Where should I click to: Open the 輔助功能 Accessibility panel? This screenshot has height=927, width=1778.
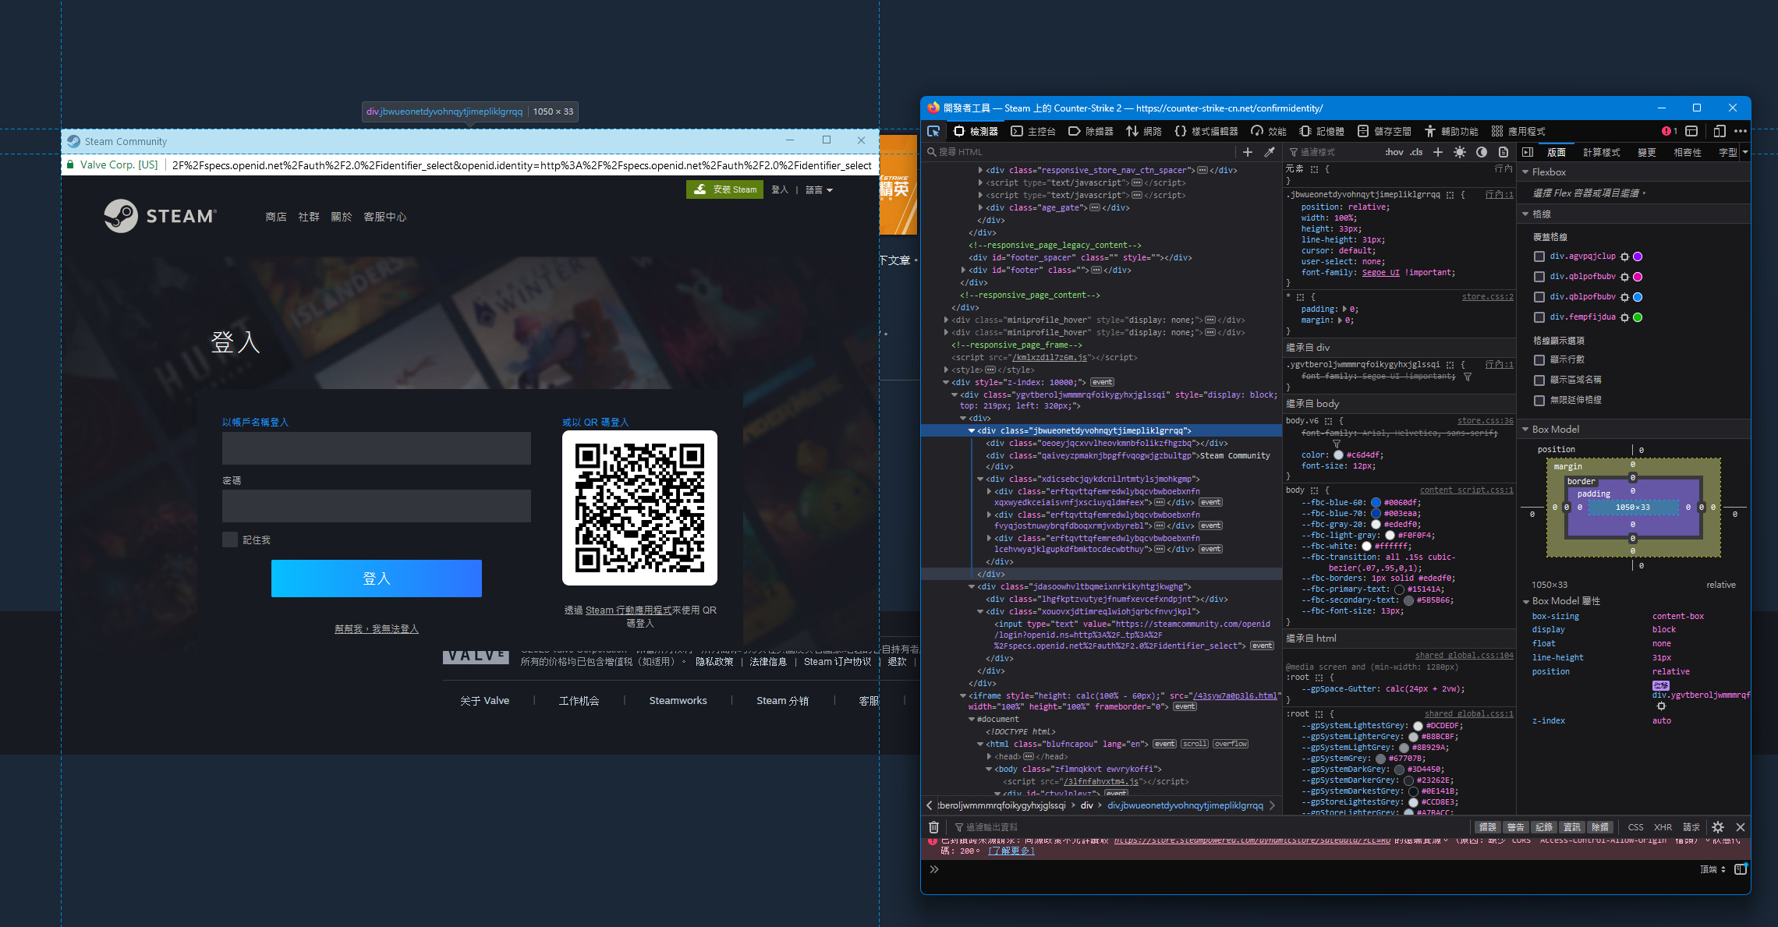click(1451, 131)
